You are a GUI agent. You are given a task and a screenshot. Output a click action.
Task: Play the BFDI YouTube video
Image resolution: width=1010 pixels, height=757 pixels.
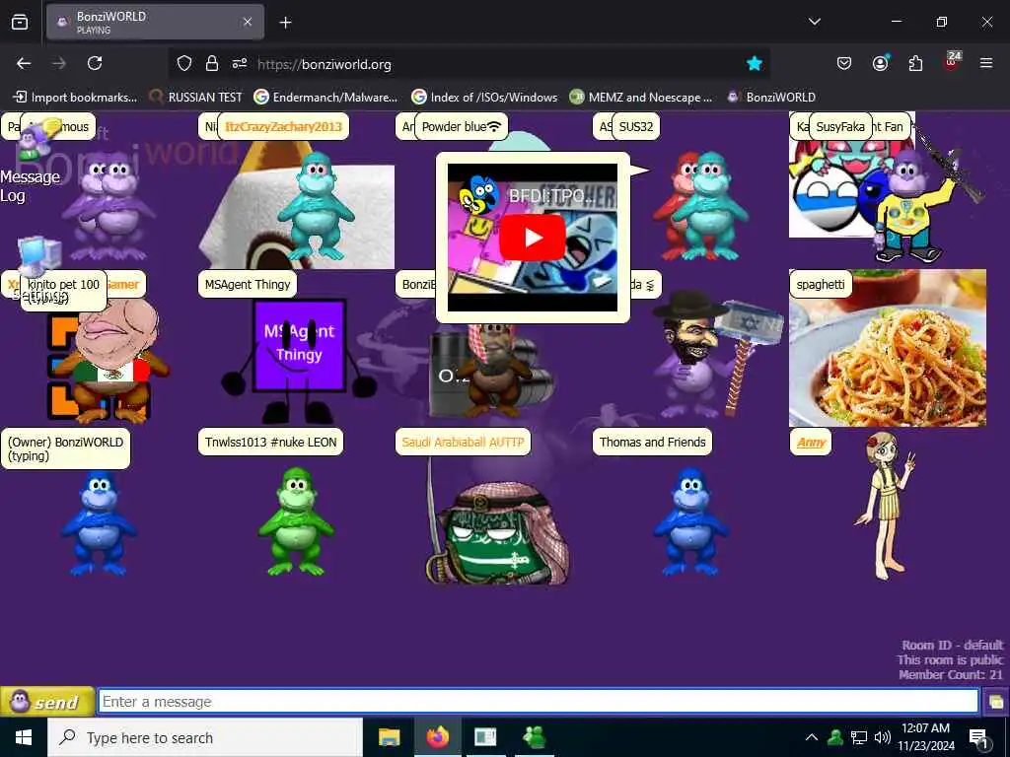click(532, 238)
